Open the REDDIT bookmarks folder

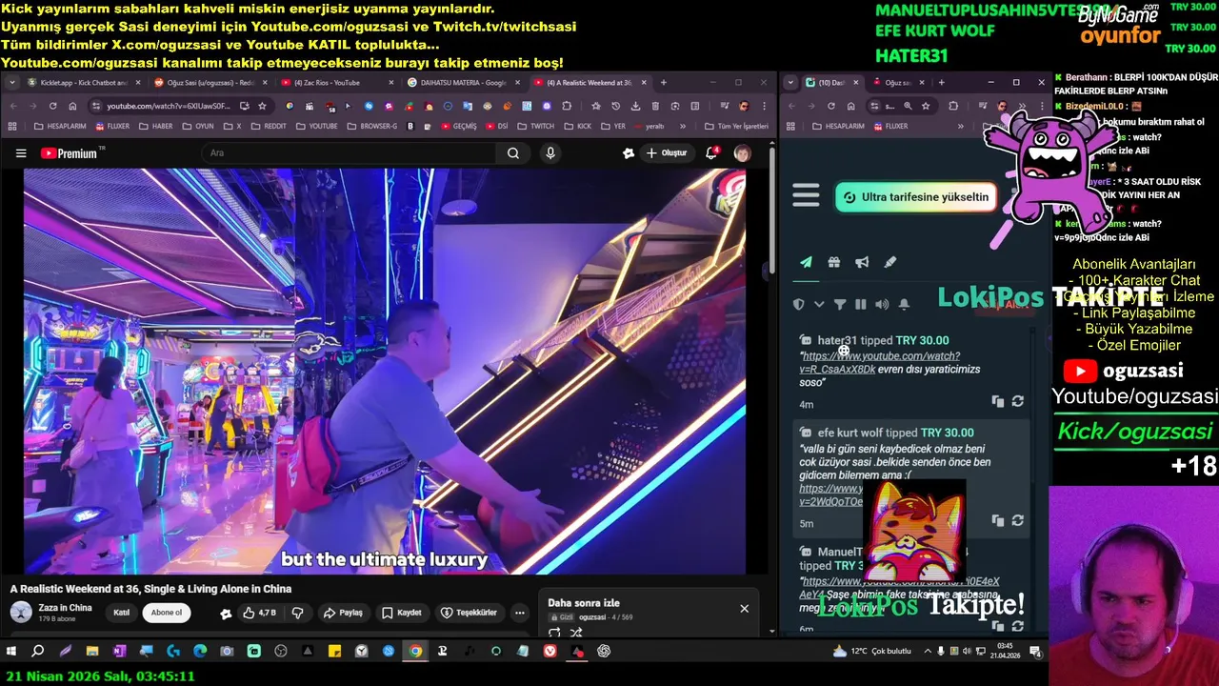(x=269, y=126)
